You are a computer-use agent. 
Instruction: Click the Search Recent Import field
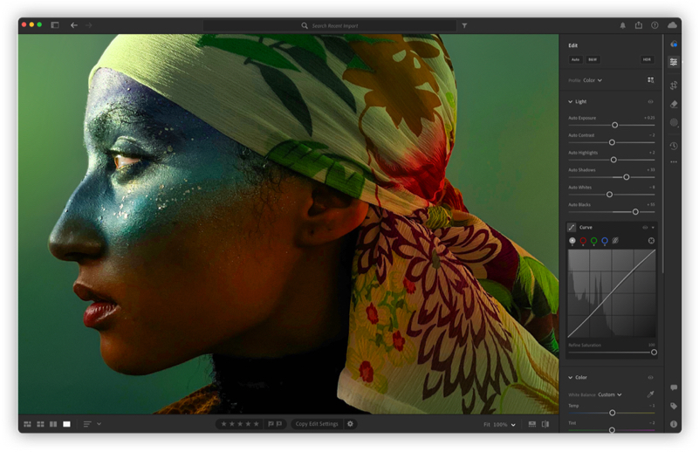(330, 25)
